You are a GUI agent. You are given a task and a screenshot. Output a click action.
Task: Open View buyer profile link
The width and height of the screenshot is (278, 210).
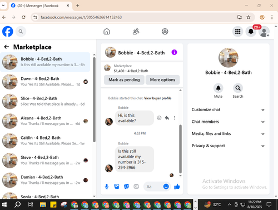tap(158, 98)
